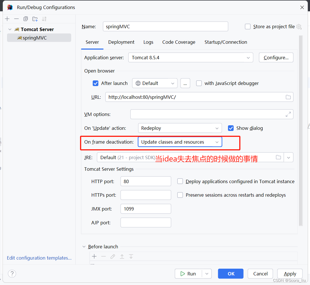Switch to the Server tab

pos(92,42)
